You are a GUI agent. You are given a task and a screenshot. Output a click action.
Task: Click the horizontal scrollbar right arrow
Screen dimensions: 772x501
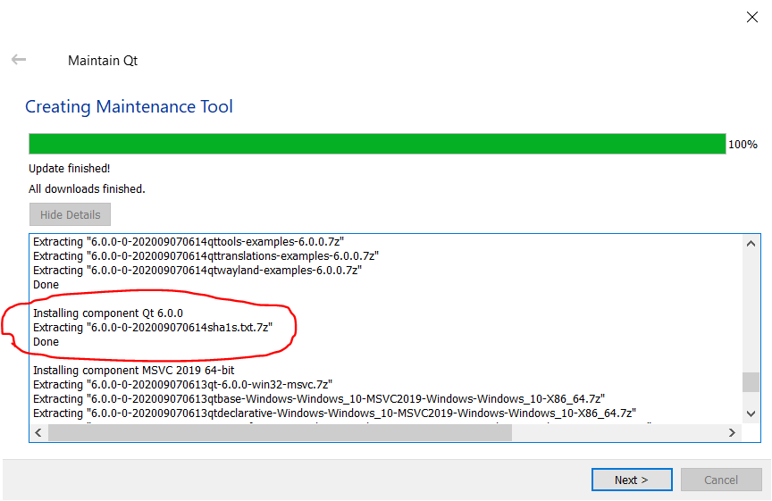pos(732,432)
